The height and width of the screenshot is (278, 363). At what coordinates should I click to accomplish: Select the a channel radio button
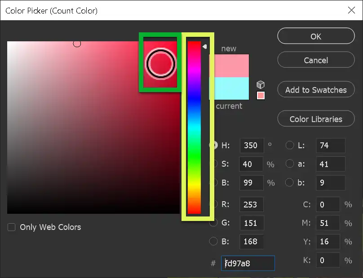[x=290, y=164]
